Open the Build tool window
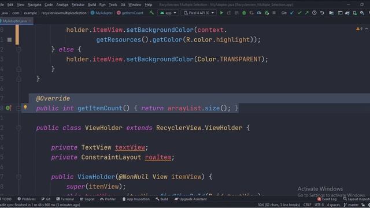Image resolution: width=370 pixels, height=208 pixels. coord(162,199)
